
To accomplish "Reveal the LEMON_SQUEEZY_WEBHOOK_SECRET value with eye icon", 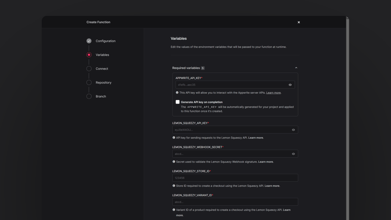I will pyautogui.click(x=293, y=154).
